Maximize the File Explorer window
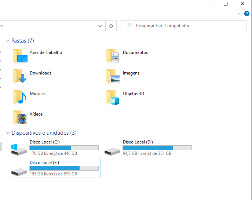 [x=226, y=4]
